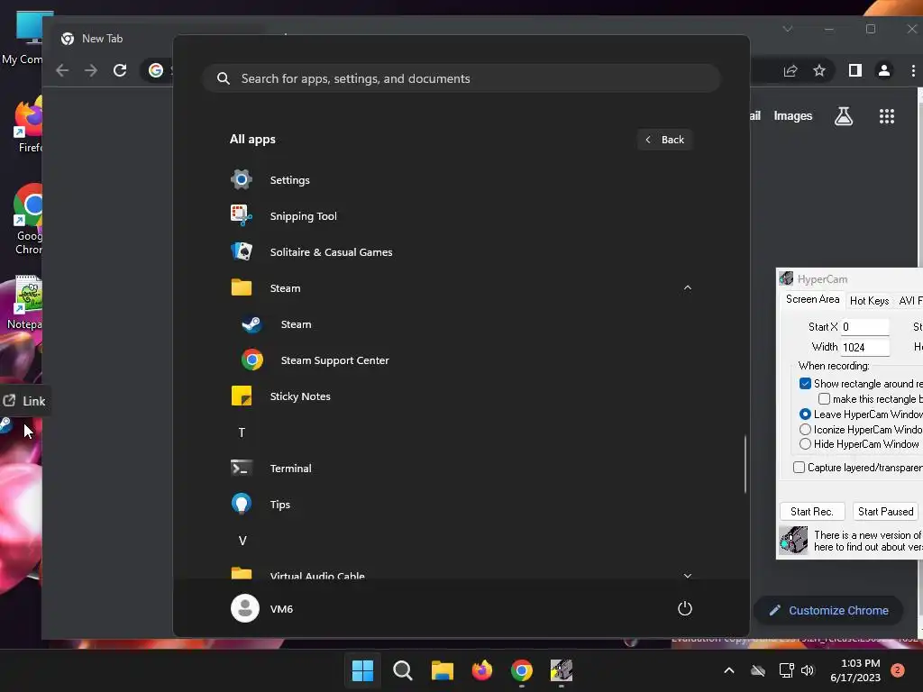
Task: Reload the page in Chrome
Action: pyautogui.click(x=120, y=70)
